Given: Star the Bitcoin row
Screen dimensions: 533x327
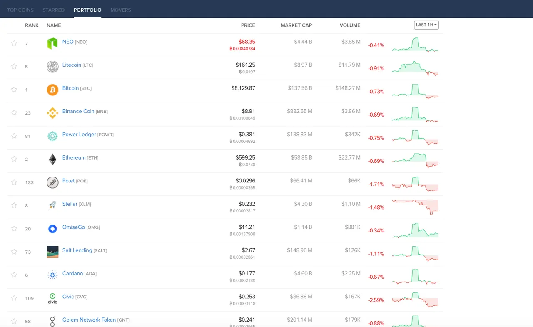Looking at the screenshot, I should coord(14,90).
